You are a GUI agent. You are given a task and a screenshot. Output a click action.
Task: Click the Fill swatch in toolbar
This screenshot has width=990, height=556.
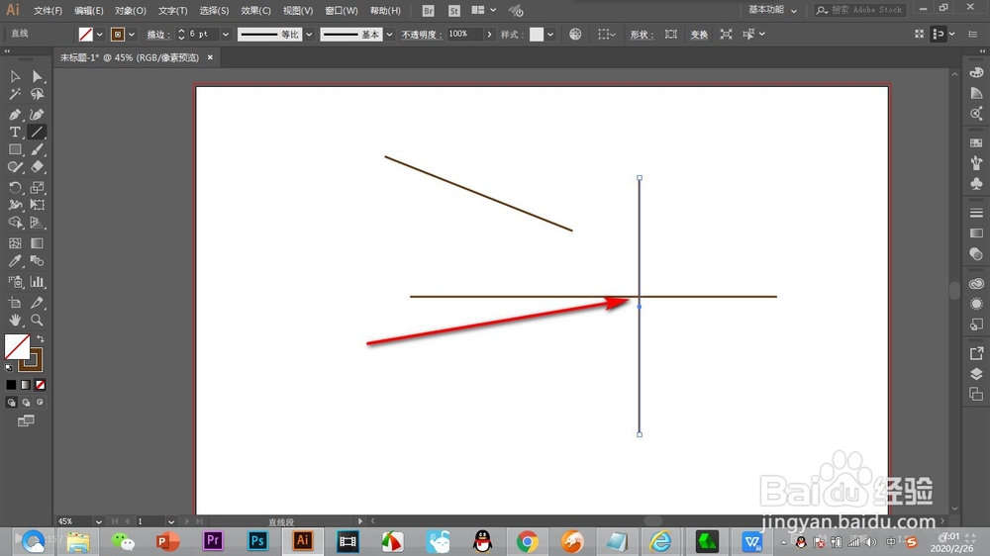(17, 346)
